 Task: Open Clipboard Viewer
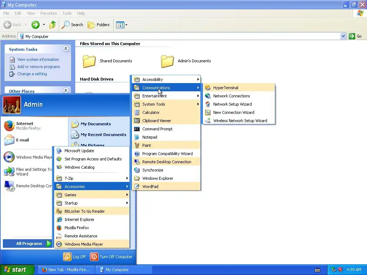[x=166, y=121]
